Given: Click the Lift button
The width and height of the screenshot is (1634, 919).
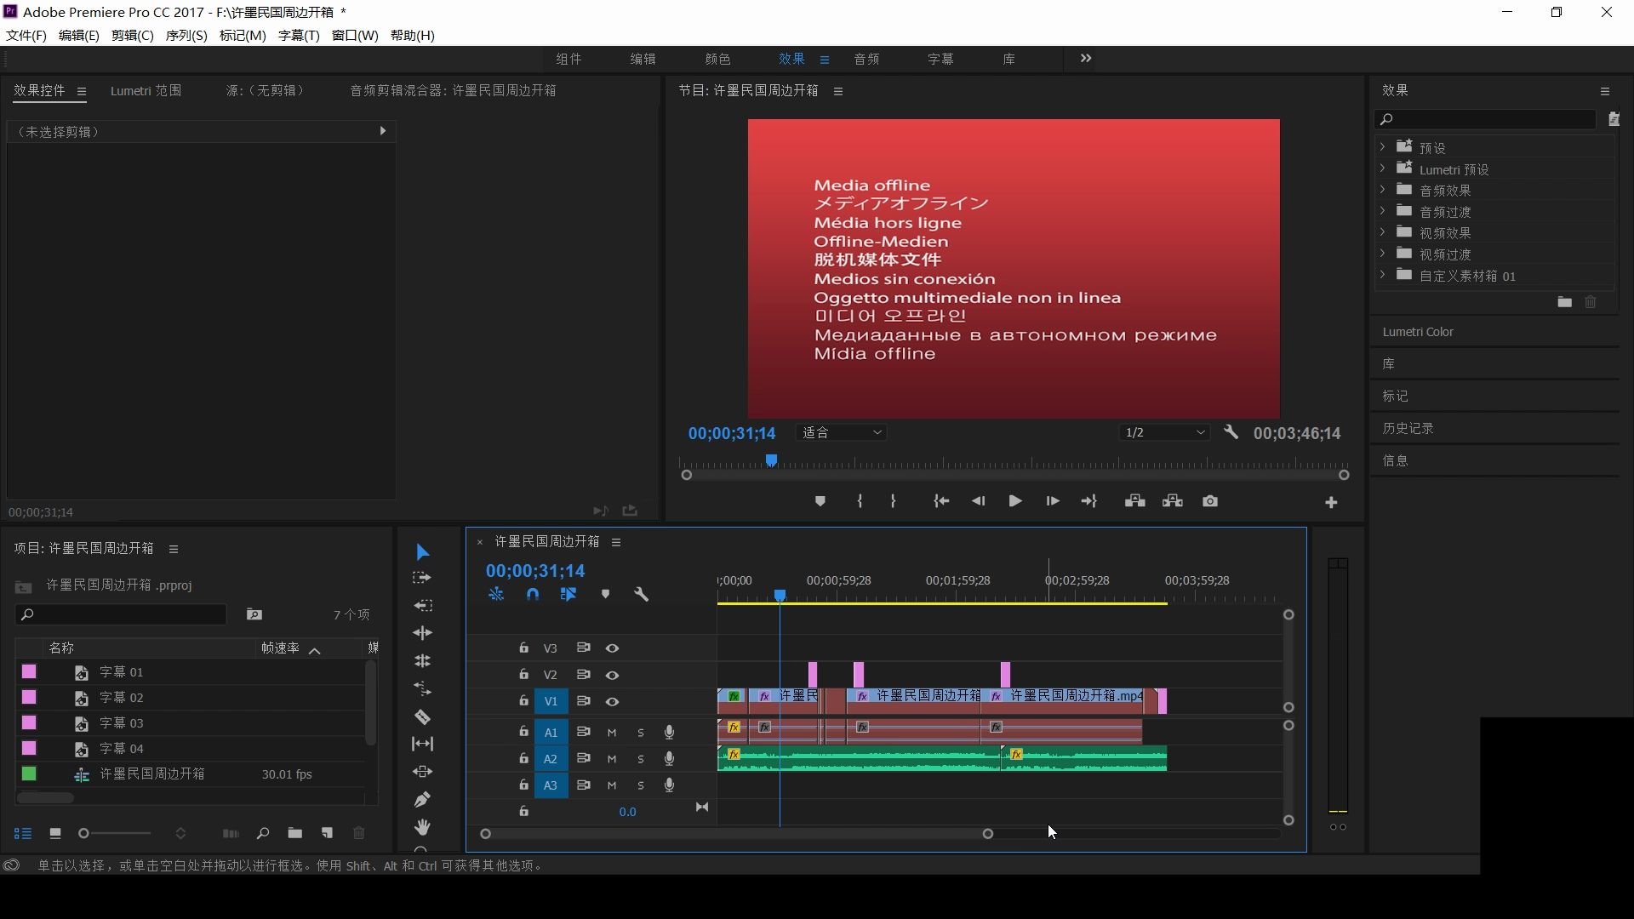Looking at the screenshot, I should click(x=1134, y=501).
